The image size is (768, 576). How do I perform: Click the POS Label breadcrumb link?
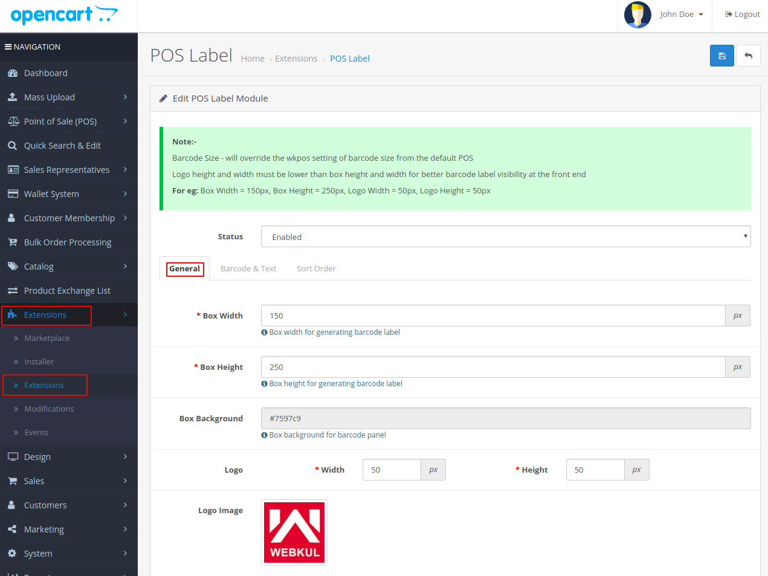pos(350,59)
